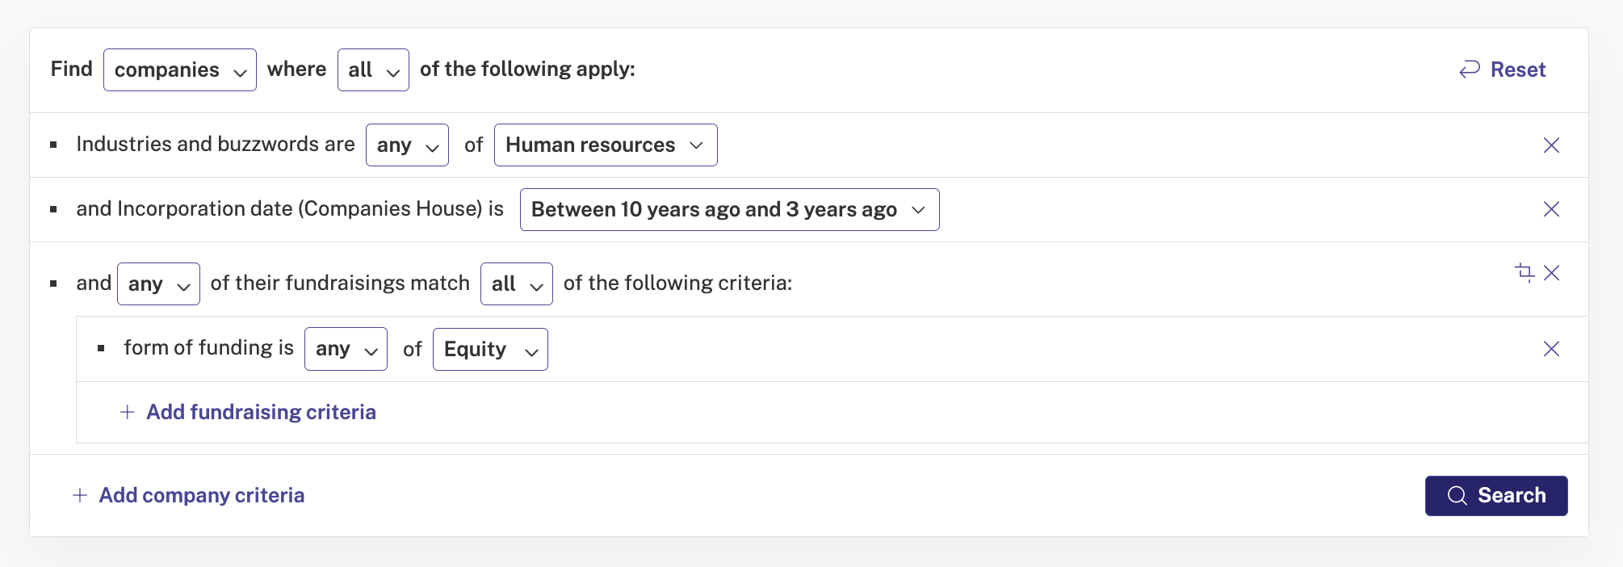Viewport: 1623px width, 567px height.
Task: Remove the Incorporation date criterion
Action: 1551,209
